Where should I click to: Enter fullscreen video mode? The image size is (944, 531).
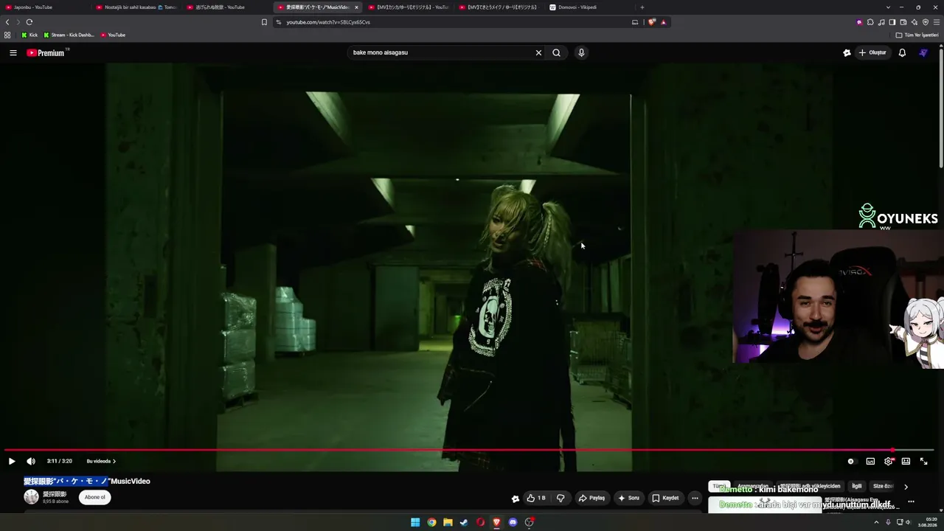point(923,461)
